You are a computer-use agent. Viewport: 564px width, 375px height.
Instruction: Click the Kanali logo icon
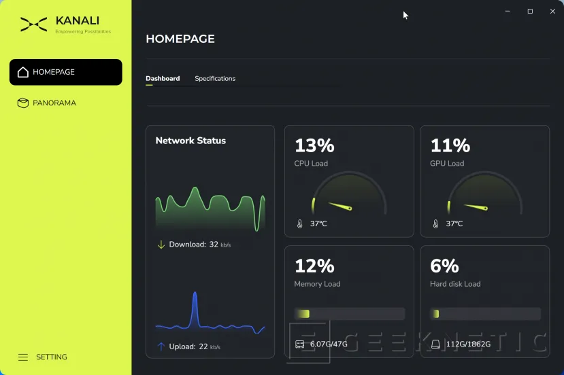click(33, 24)
